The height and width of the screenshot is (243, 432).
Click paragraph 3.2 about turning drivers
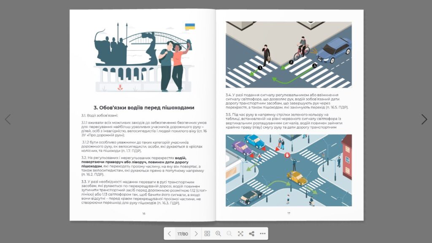[x=143, y=165]
